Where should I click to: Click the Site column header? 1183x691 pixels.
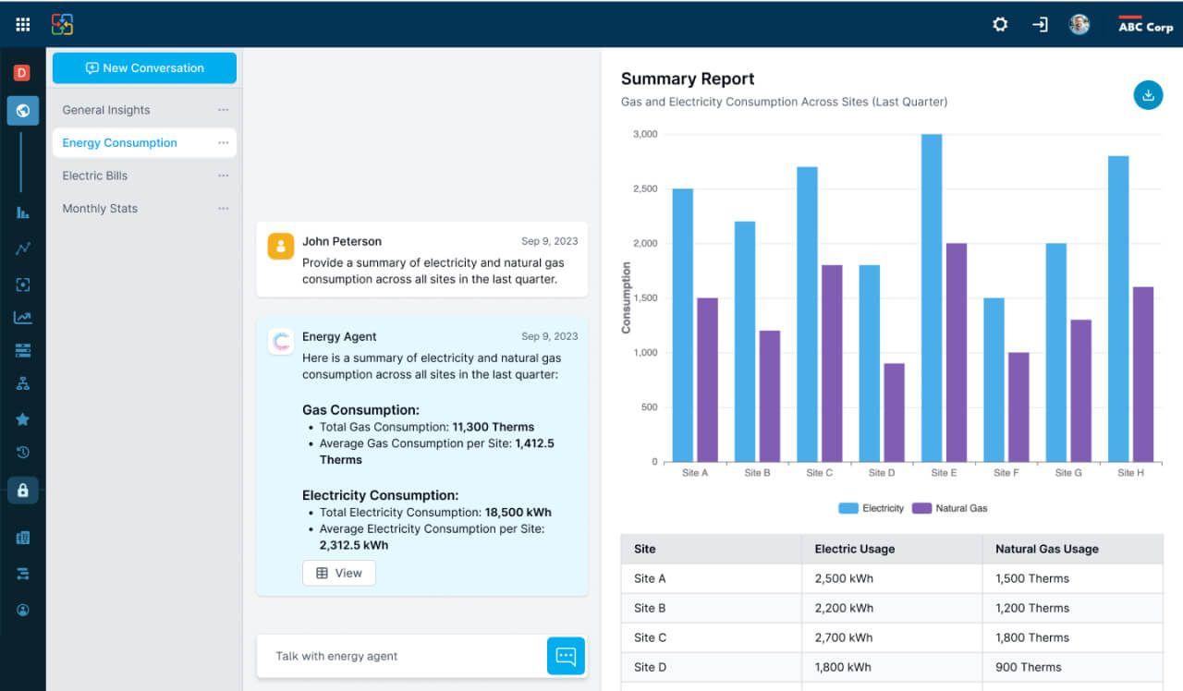click(711, 549)
